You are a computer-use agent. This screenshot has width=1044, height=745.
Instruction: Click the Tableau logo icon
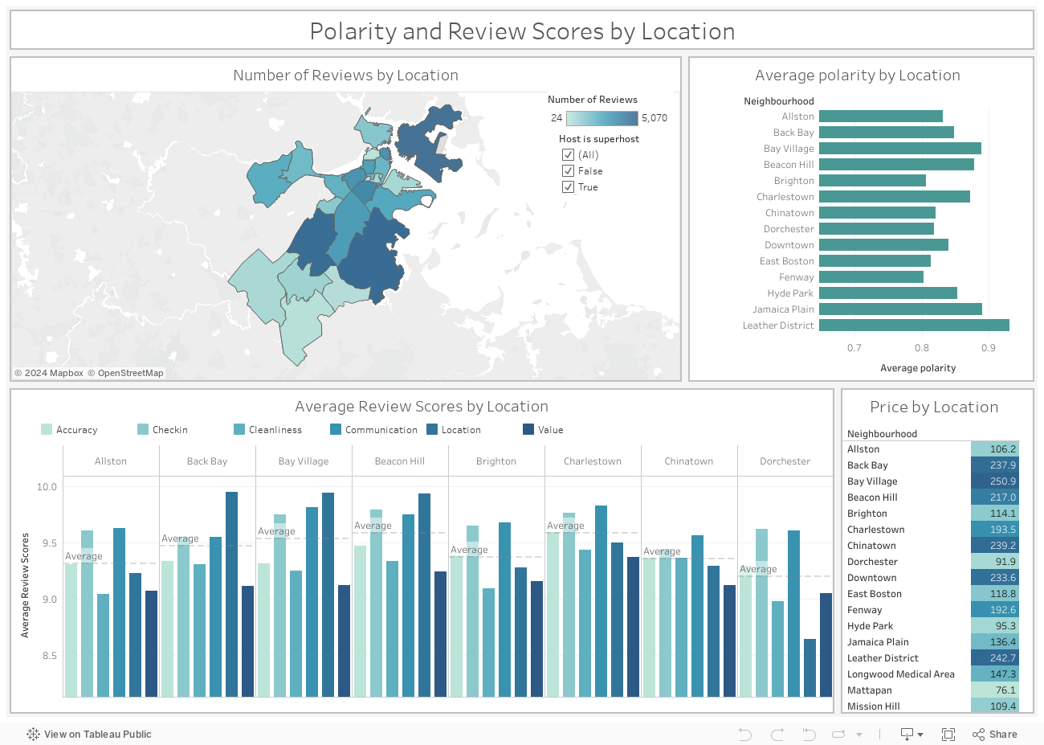pos(33,734)
